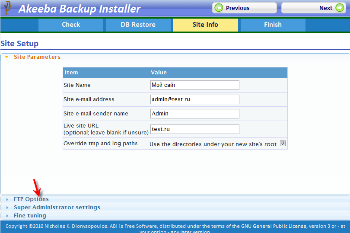Click 'Use the directories under your new site's root' text
Viewport: 350px width, 233px height.
click(x=213, y=144)
